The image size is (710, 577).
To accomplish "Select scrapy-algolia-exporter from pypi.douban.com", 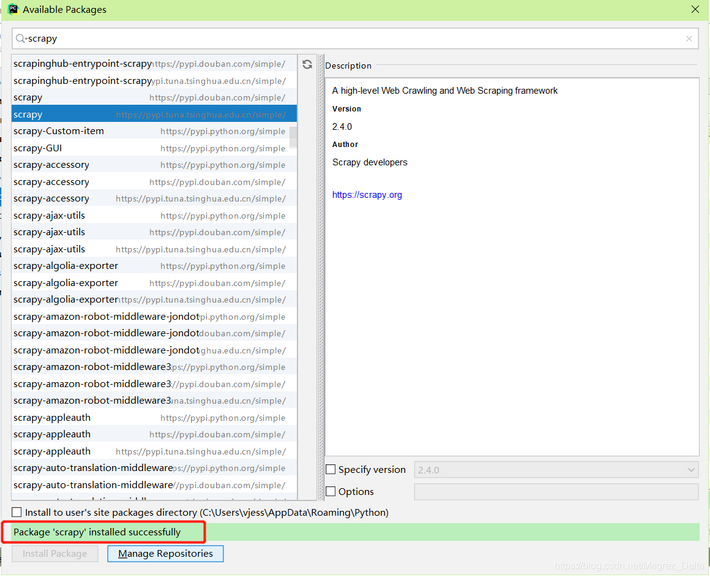I will click(x=154, y=283).
